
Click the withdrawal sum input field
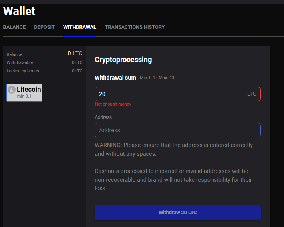point(177,94)
